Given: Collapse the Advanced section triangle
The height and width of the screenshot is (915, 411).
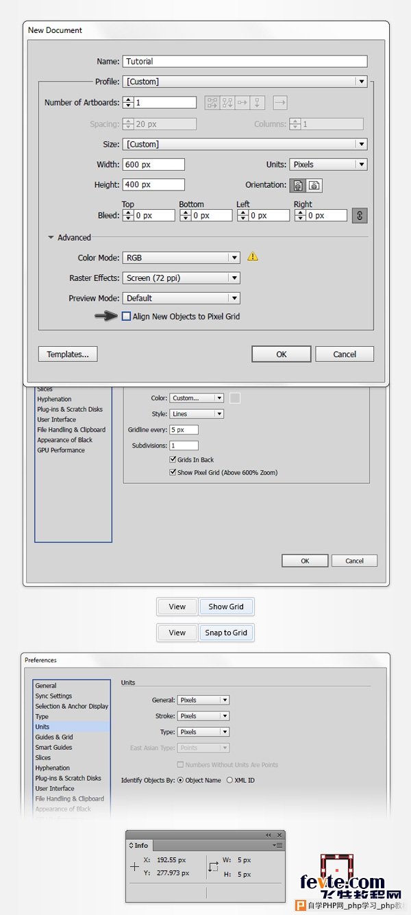Looking at the screenshot, I should (x=51, y=238).
